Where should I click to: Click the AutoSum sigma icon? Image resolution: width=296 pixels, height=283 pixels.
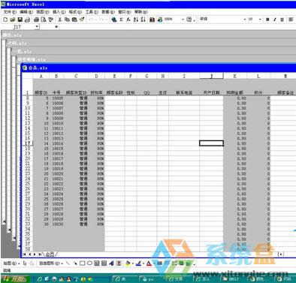tap(121, 20)
